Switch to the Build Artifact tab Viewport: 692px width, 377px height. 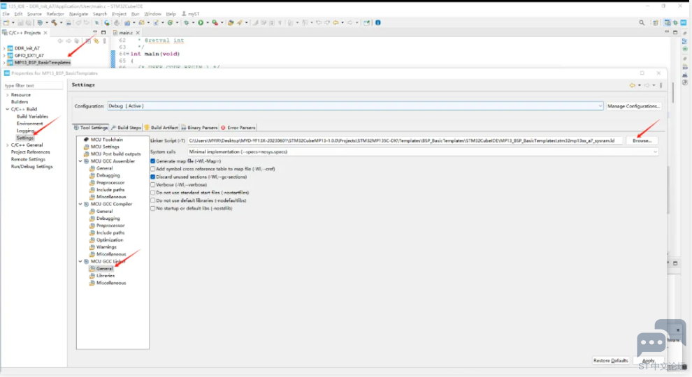[x=161, y=128]
